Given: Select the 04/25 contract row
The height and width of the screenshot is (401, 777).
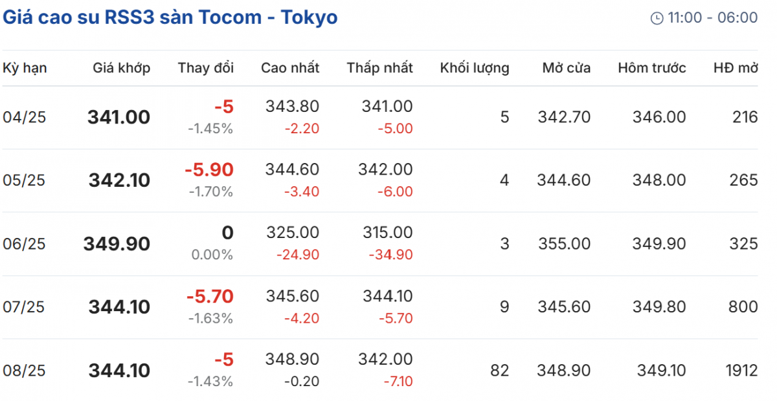Looking at the screenshot, I should click(x=24, y=117).
